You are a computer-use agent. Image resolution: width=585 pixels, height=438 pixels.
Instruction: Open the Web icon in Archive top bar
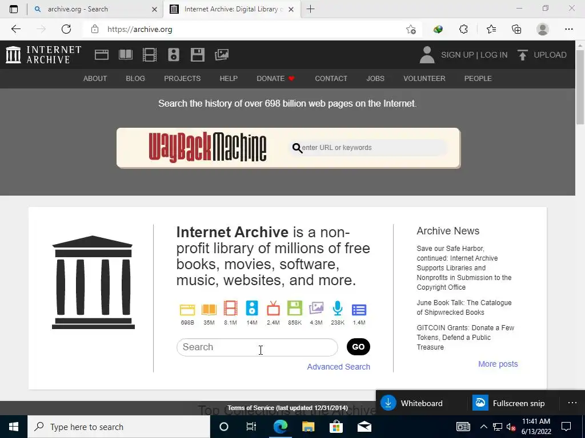[102, 55]
